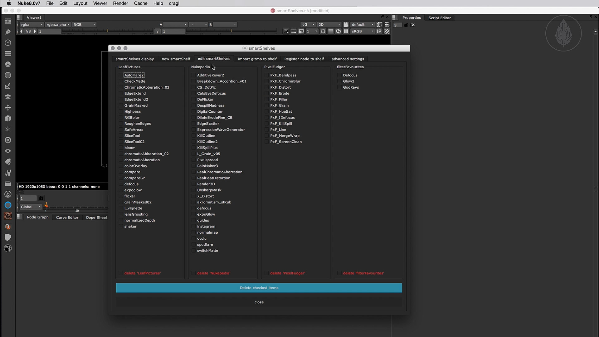Click the orange timeline frame marker
The height and width of the screenshot is (337, 599).
46,205
